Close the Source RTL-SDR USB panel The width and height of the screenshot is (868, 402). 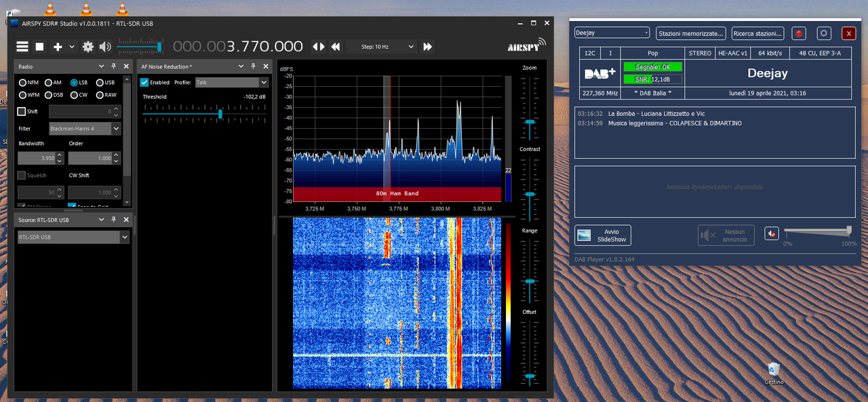coord(126,220)
